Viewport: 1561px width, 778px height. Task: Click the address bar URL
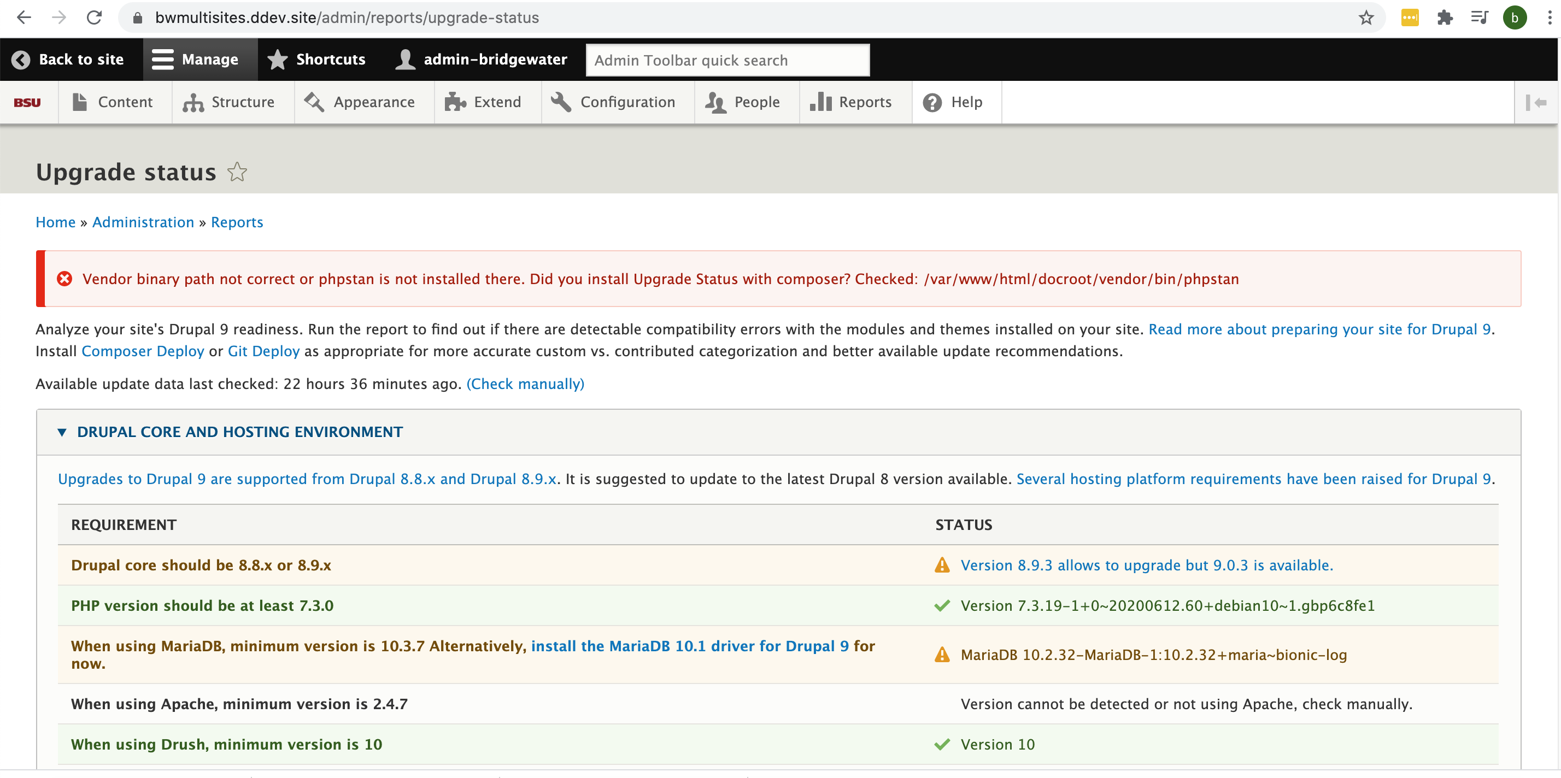(347, 17)
